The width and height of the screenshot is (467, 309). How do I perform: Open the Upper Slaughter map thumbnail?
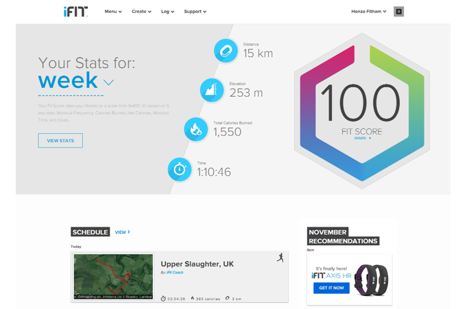pos(113,277)
